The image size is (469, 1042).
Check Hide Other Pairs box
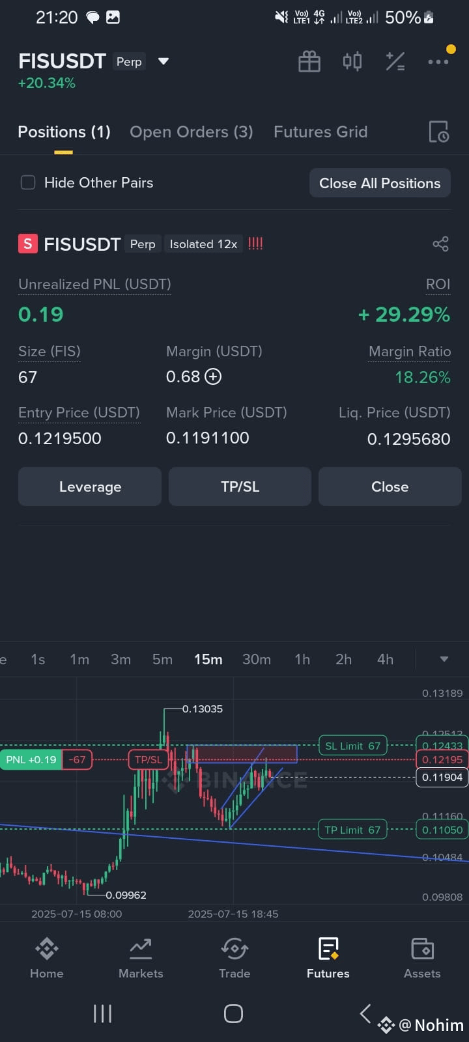pos(28,182)
